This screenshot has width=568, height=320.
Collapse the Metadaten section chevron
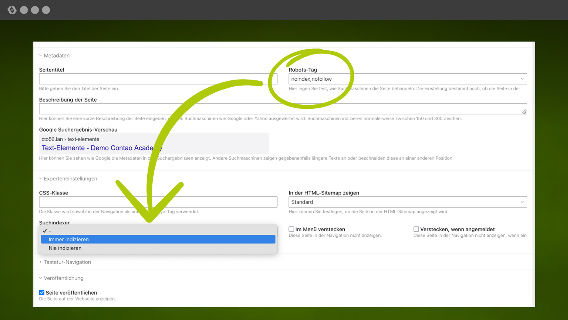41,56
